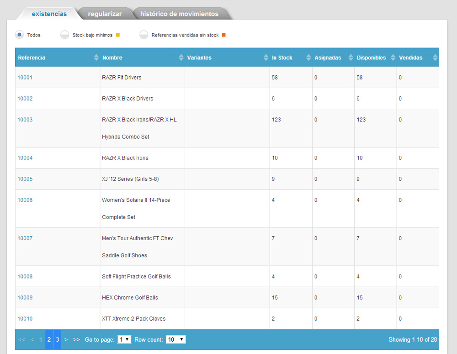Sort table by Disponibles column arrows
457x354 pixels.
pyautogui.click(x=393, y=58)
